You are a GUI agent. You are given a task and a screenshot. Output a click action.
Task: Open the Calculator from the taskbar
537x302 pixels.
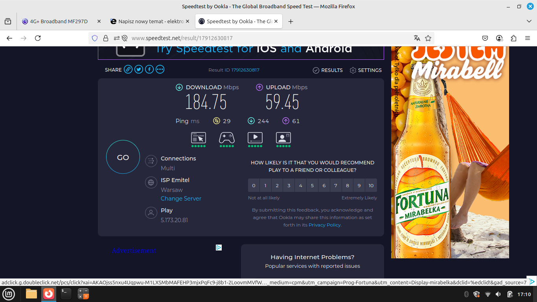(83, 294)
